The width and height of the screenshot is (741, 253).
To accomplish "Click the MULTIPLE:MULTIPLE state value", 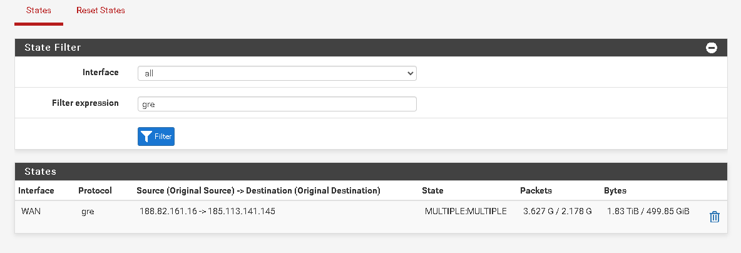I will [x=466, y=212].
